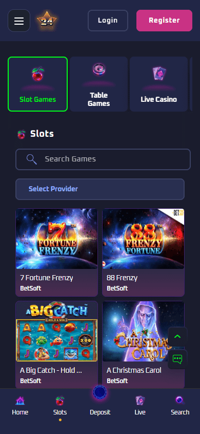This screenshot has width=200, height=434.
Task: Go to Home in bottom navigation
Action: [x=20, y=406]
